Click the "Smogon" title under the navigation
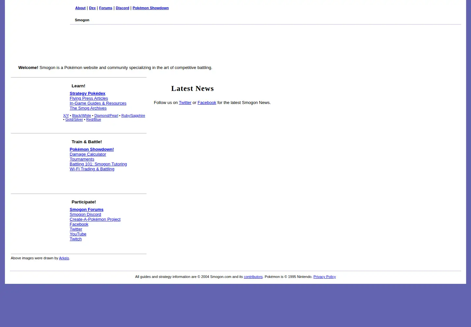The image size is (471, 327). coord(82,20)
